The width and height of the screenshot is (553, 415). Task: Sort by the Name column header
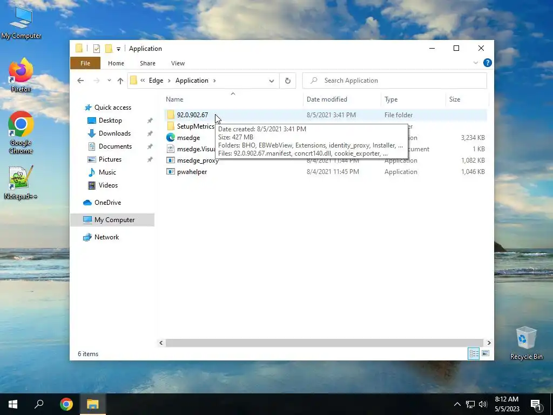coord(233,99)
